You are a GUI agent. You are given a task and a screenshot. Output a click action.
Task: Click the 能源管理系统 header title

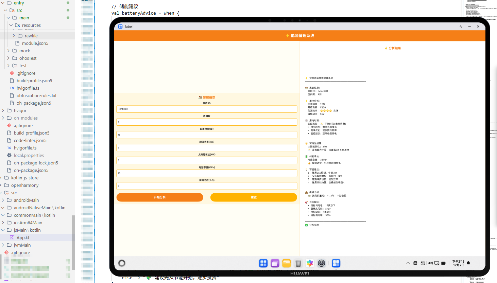click(x=300, y=36)
